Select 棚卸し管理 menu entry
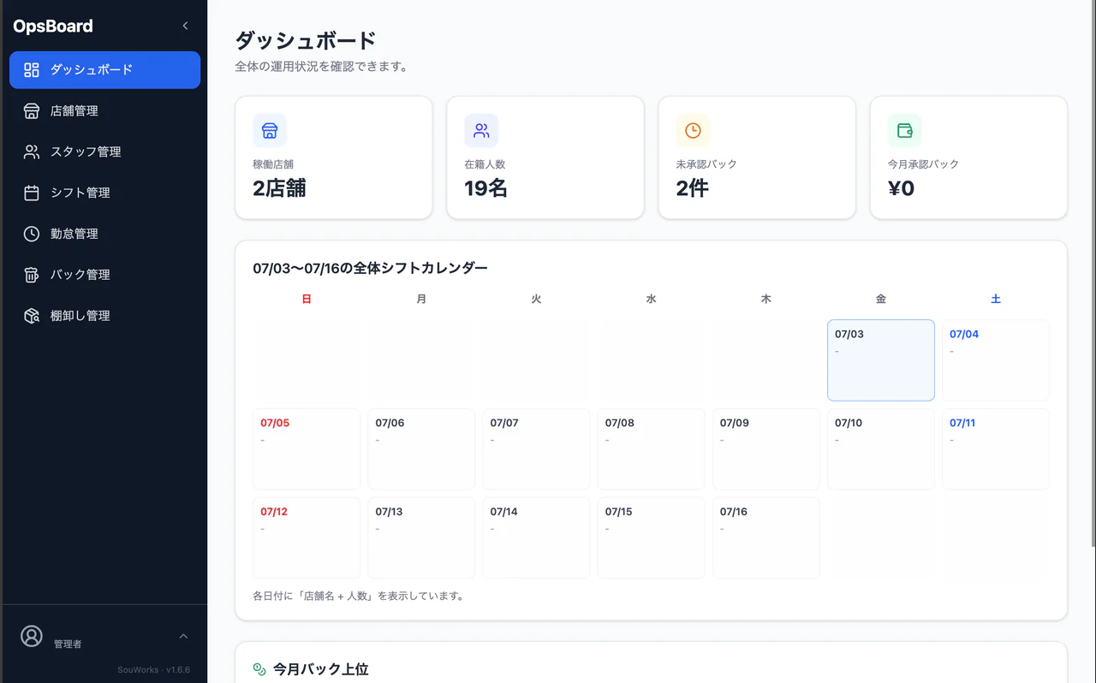1096x683 pixels. point(104,317)
